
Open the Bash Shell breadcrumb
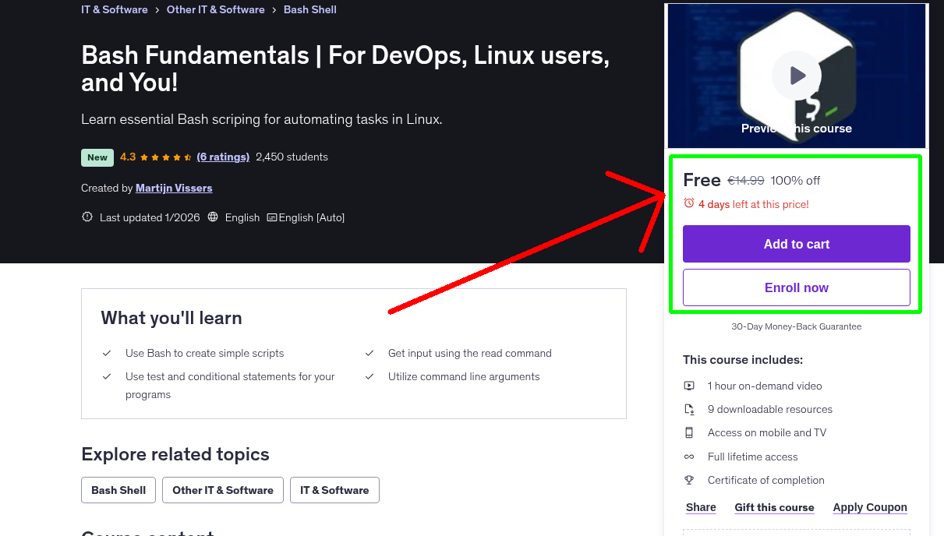click(309, 9)
